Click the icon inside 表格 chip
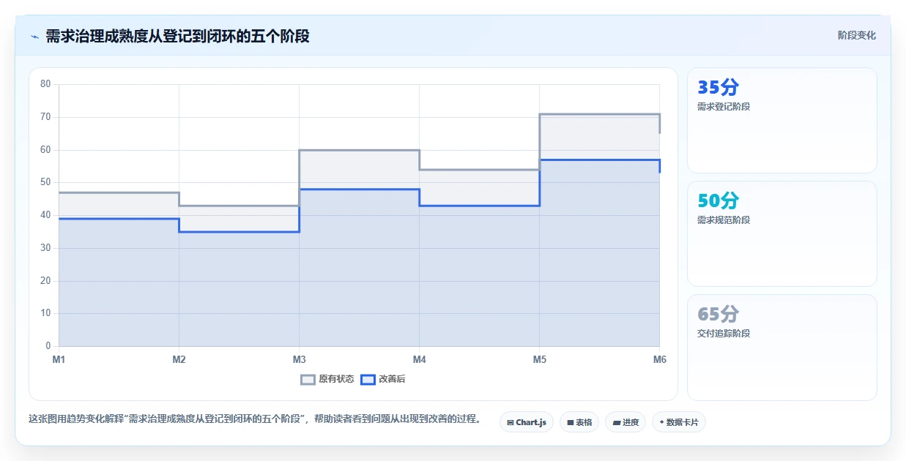The height and width of the screenshot is (461, 906). (571, 423)
